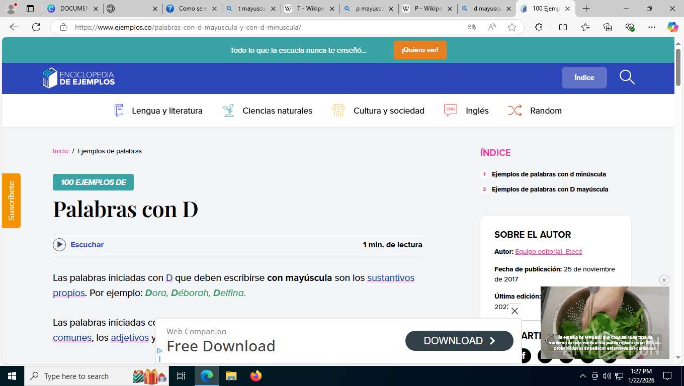Switch to 'Como se e' tab

click(192, 9)
